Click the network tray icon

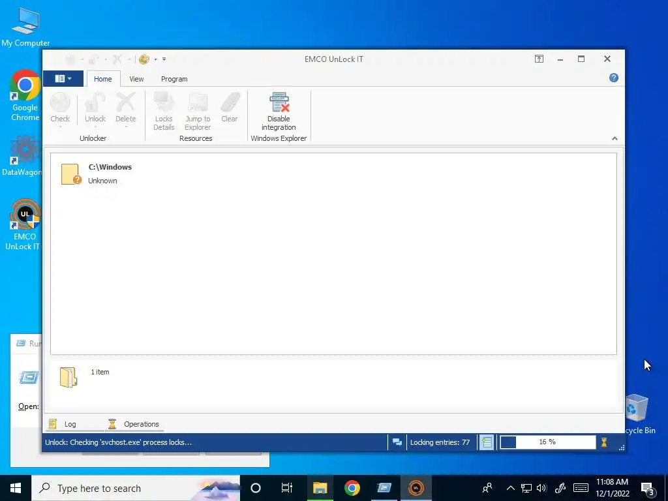pos(526,488)
